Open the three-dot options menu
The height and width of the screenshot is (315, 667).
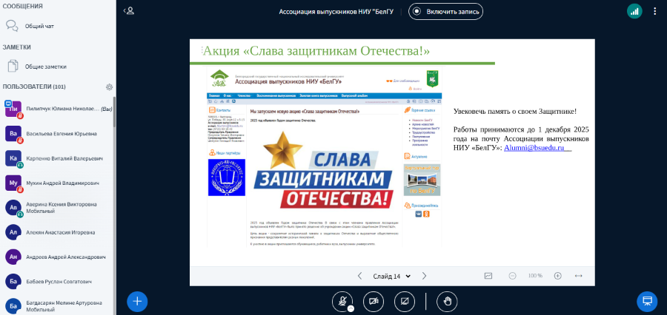click(x=654, y=12)
